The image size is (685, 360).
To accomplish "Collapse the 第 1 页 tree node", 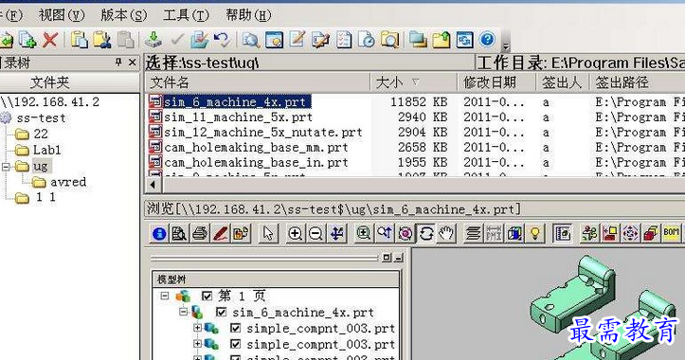I will pyautogui.click(x=165, y=297).
